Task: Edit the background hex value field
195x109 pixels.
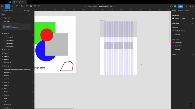Action: 177,18
